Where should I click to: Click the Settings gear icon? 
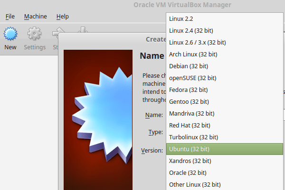[34, 34]
